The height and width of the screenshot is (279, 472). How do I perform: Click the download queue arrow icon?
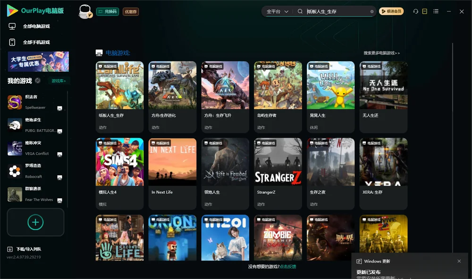tap(10, 249)
